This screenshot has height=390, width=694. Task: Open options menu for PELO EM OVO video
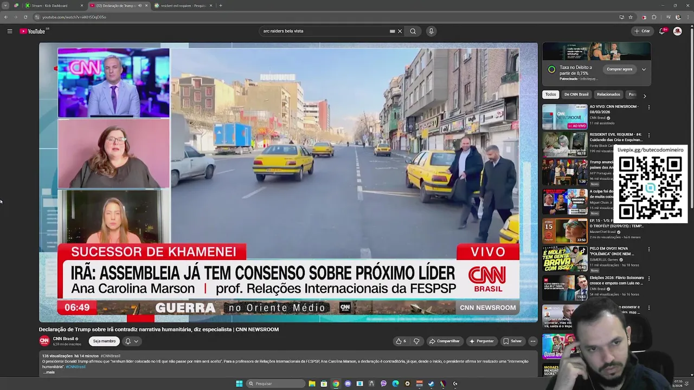[648, 249]
